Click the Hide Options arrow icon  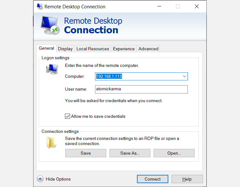point(40,179)
